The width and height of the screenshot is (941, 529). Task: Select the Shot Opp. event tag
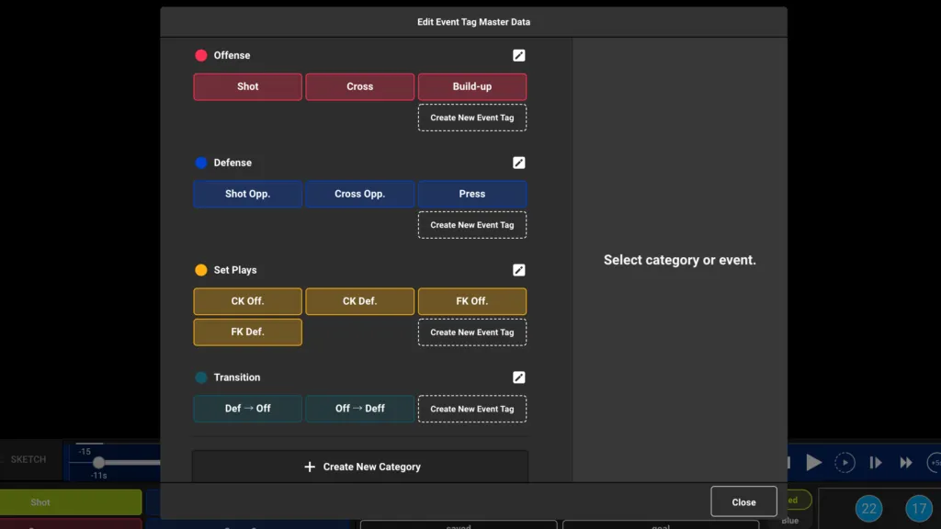pyautogui.click(x=248, y=194)
